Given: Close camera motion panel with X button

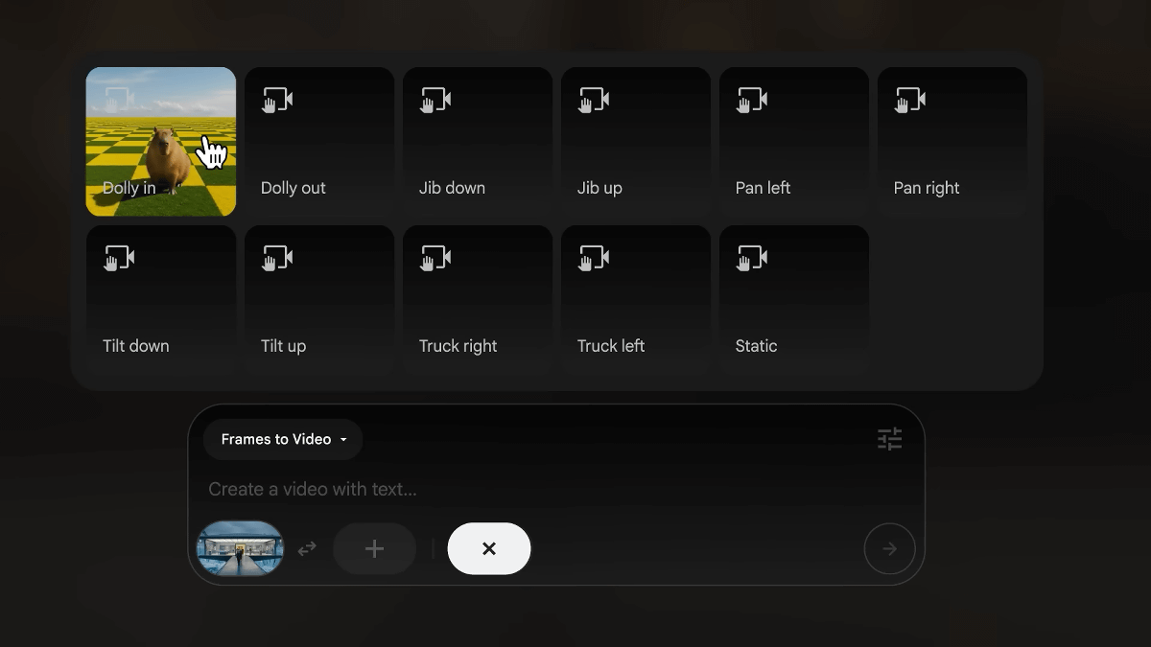Looking at the screenshot, I should (x=489, y=548).
